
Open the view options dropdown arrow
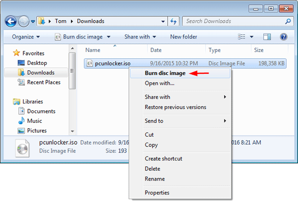[x=252, y=37]
